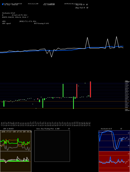Click the 'ADX & MACD' panel title
This screenshot has width=130, height=172.
click(8, 129)
